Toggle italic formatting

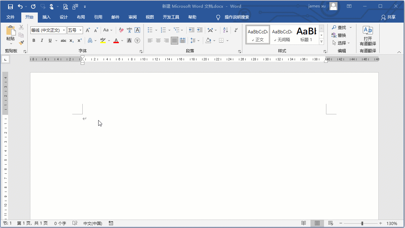(x=42, y=40)
